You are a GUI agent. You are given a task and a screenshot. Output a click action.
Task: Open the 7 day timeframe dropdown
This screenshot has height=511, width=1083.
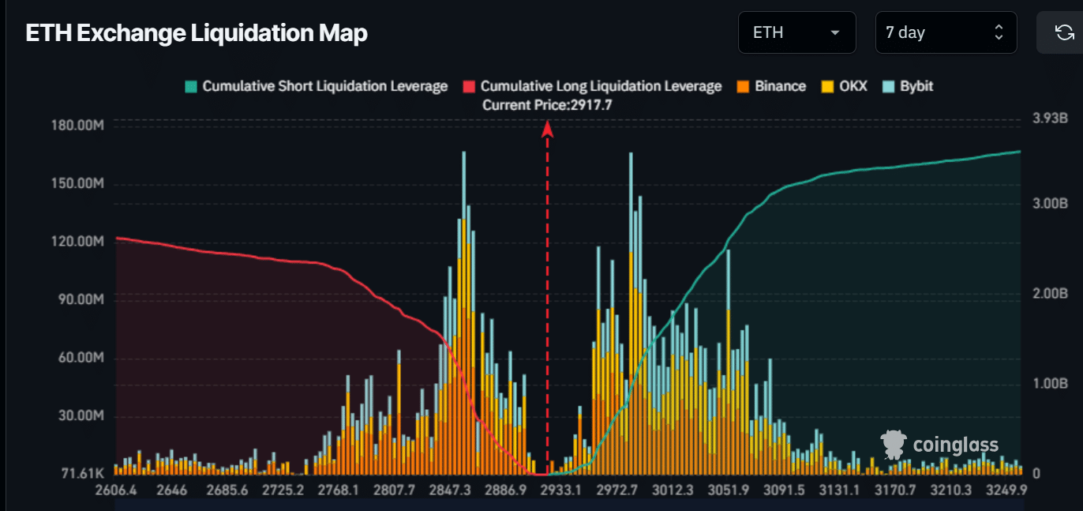pos(945,32)
